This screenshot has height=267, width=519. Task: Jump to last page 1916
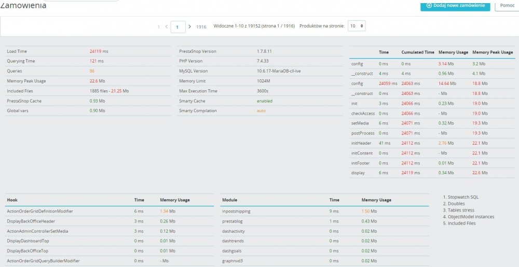pyautogui.click(x=201, y=26)
